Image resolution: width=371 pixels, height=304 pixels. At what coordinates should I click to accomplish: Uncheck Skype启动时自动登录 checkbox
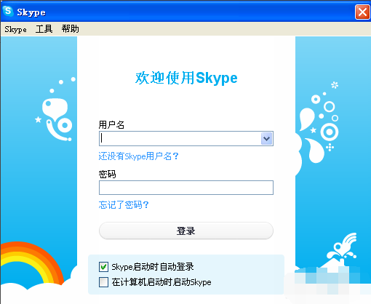coord(103,267)
